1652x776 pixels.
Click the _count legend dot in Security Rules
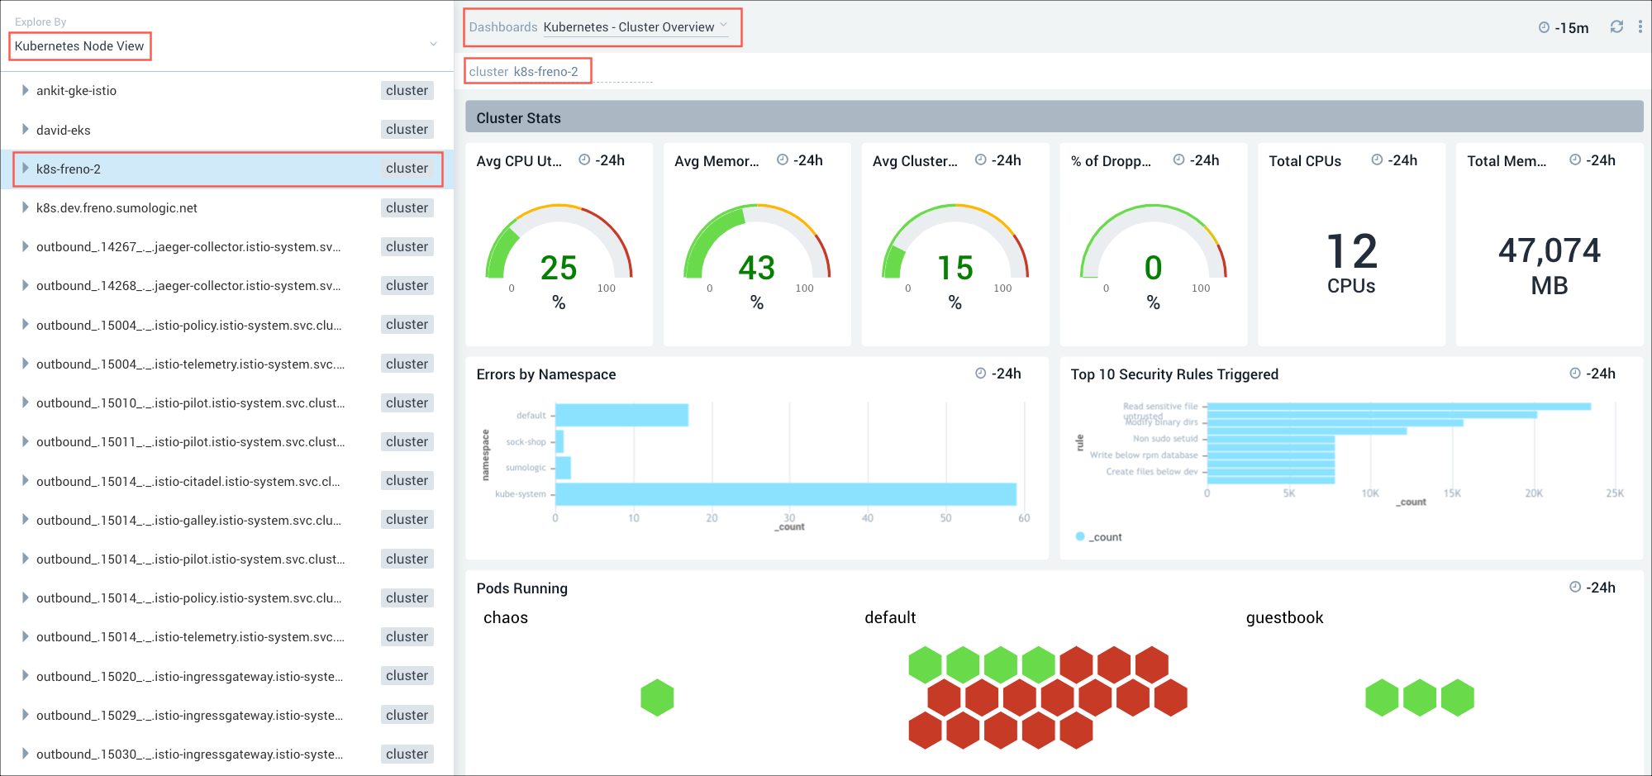coord(1080,536)
